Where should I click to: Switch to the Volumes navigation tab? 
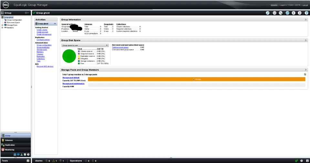pos(15,140)
